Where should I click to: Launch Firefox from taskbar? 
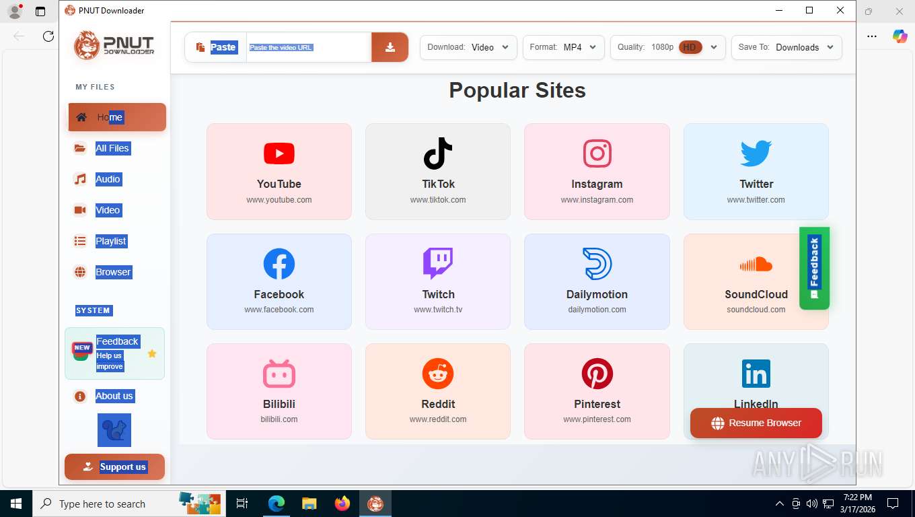pos(342,504)
